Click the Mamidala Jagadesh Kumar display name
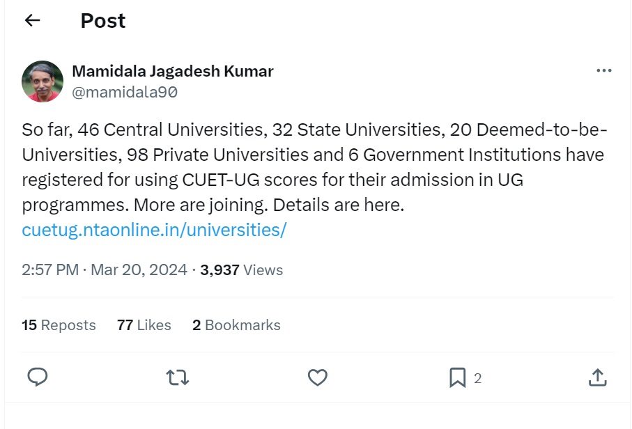 pyautogui.click(x=173, y=71)
